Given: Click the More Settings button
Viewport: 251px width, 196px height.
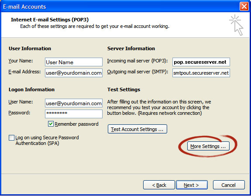Looking at the screenshot, I should tap(208, 146).
